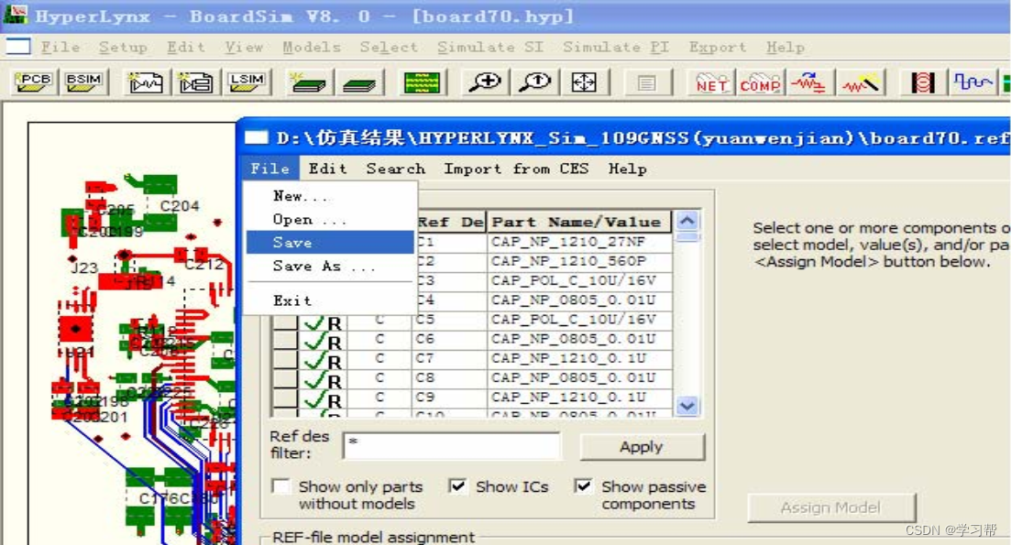Open the green board layers viewer icon
The width and height of the screenshot is (1011, 545).
tap(421, 82)
